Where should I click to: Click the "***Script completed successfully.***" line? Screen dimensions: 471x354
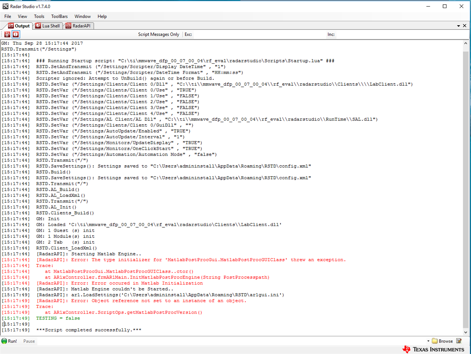[x=89, y=330]
